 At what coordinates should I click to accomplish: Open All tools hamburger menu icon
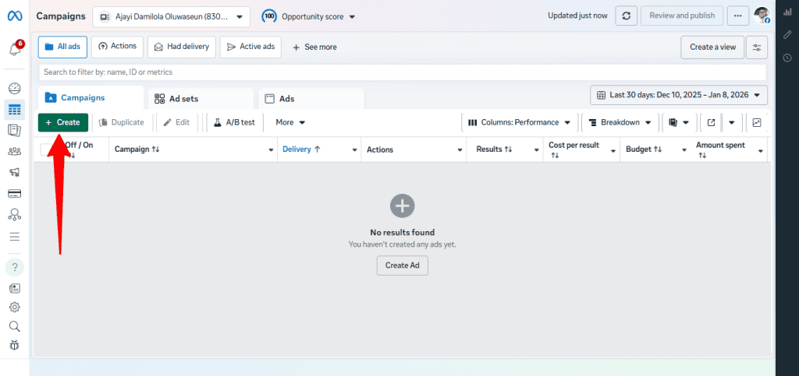(x=15, y=237)
